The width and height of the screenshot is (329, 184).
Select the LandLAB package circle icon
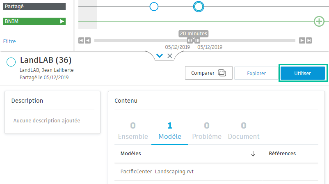pyautogui.click(x=11, y=62)
